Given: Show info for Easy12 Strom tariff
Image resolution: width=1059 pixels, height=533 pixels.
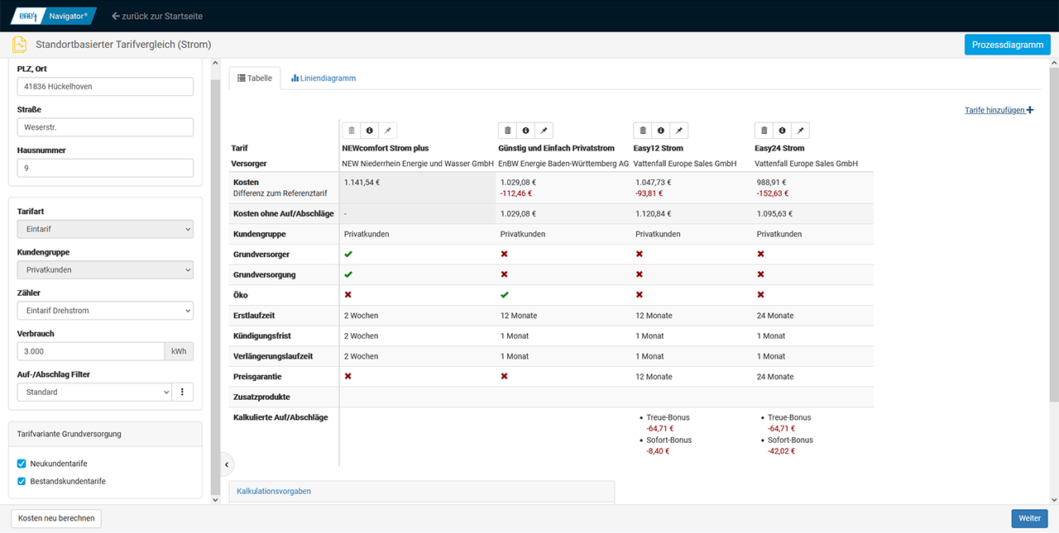Looking at the screenshot, I should point(660,131).
